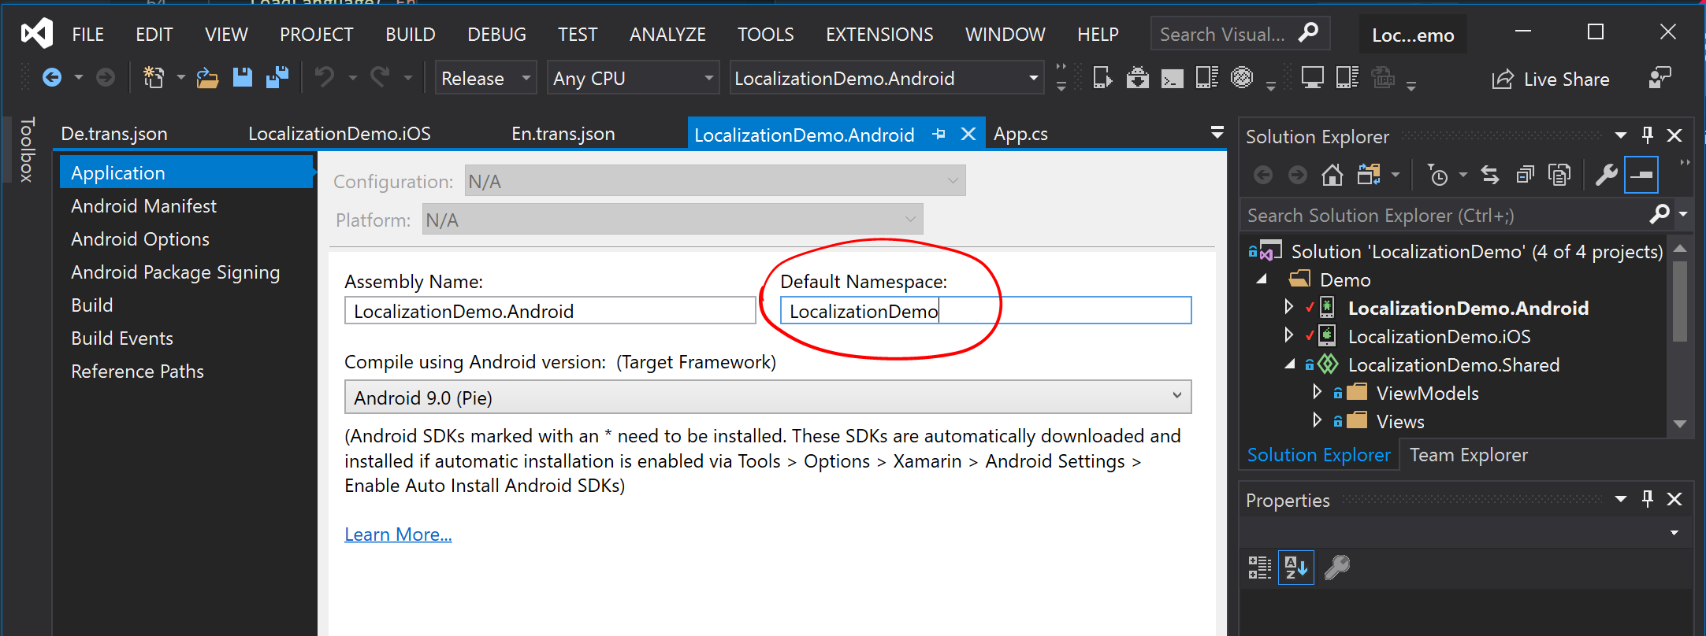Viewport: 1706px width, 636px height.
Task: Open the Android SDK Manager icon
Action: click(1137, 77)
